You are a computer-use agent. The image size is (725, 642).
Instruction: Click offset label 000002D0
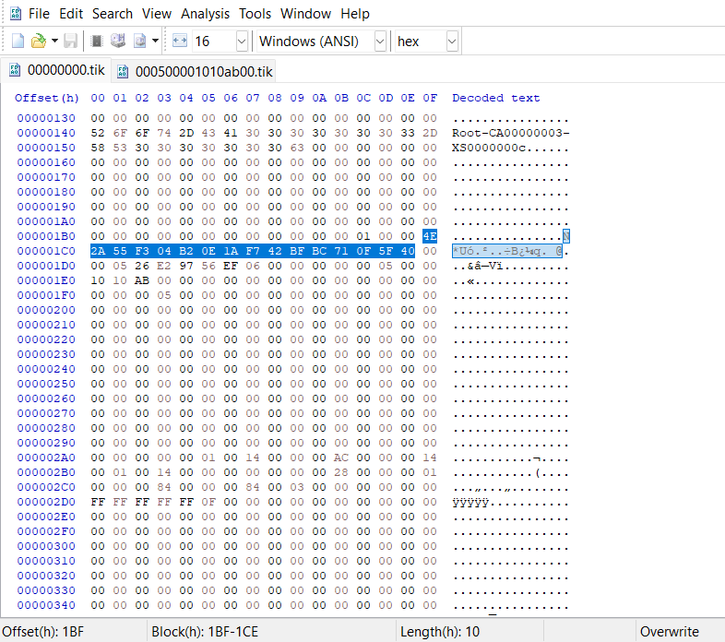(x=46, y=502)
